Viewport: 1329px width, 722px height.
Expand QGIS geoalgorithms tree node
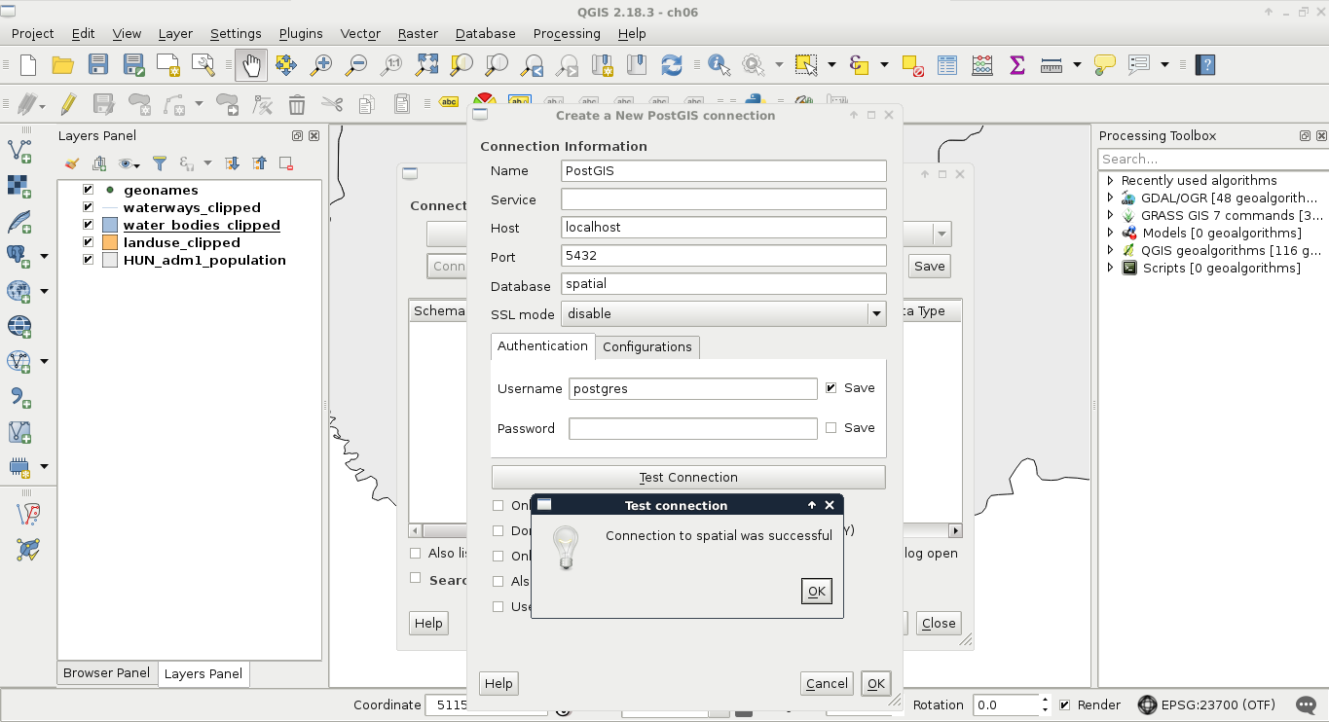click(1110, 250)
